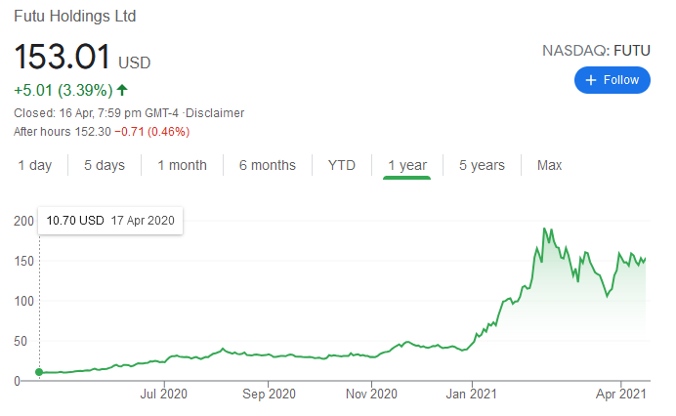Click the After hours 152.30 price

tap(90, 131)
